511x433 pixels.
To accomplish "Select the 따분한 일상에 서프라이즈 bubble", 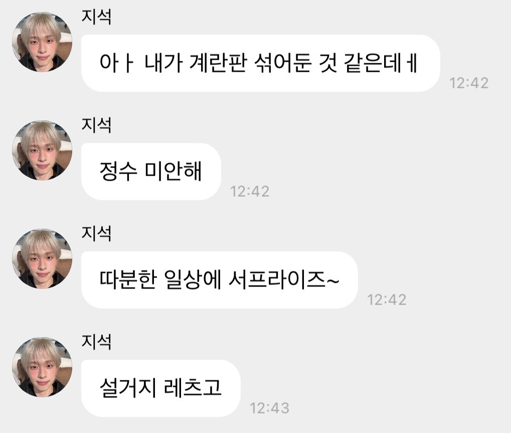I will coord(220,280).
